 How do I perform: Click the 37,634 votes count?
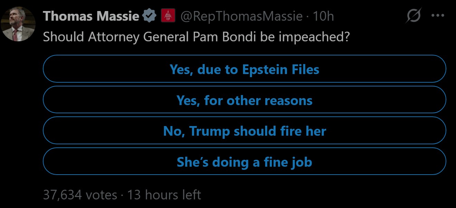point(80,195)
